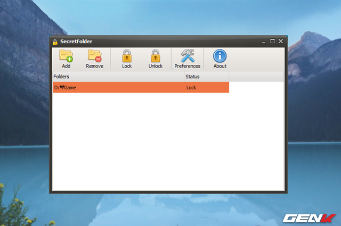Click the "Remove" text label in toolbar

pos(95,66)
